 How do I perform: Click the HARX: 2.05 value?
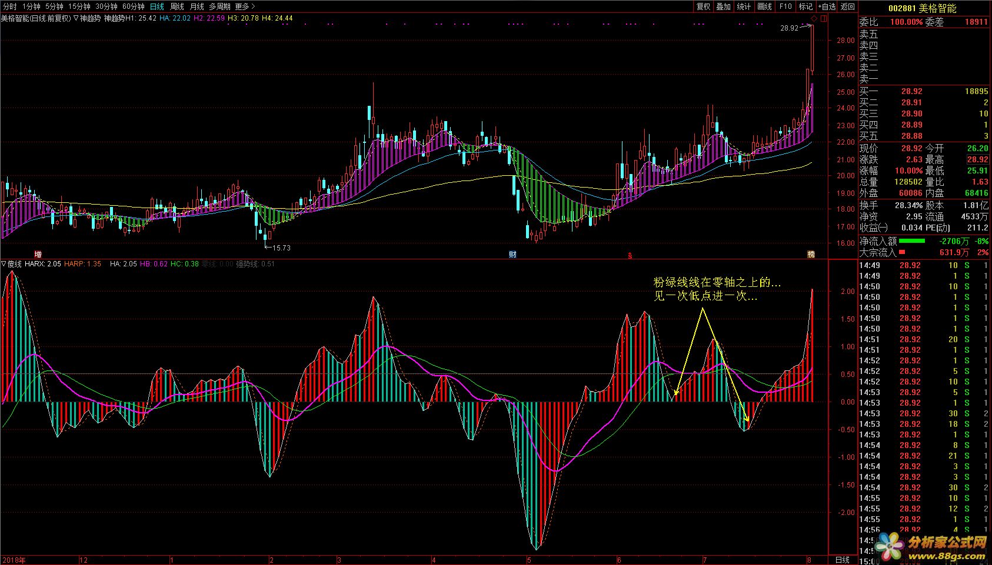pyautogui.click(x=43, y=265)
